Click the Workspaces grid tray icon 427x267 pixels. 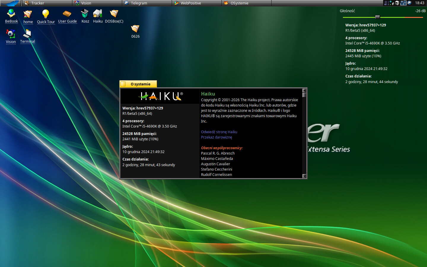[x=403, y=3]
